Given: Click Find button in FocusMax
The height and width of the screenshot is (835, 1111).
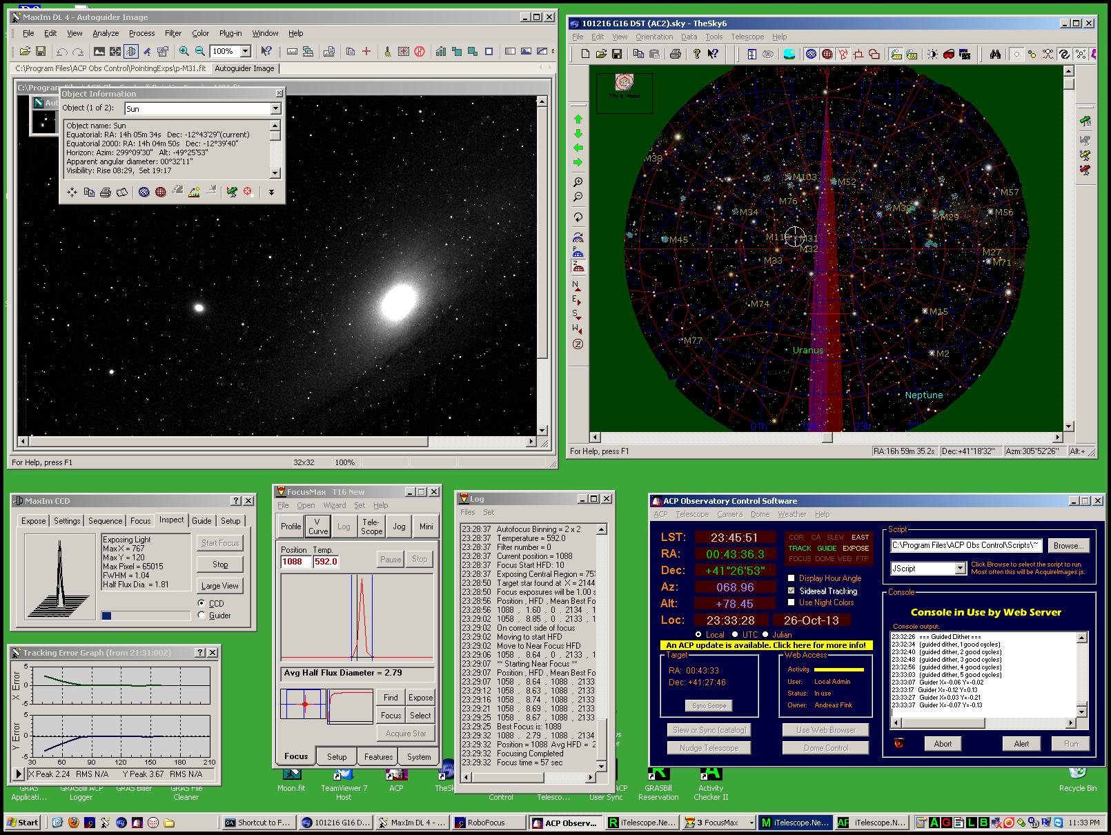Looking at the screenshot, I should 391,697.
